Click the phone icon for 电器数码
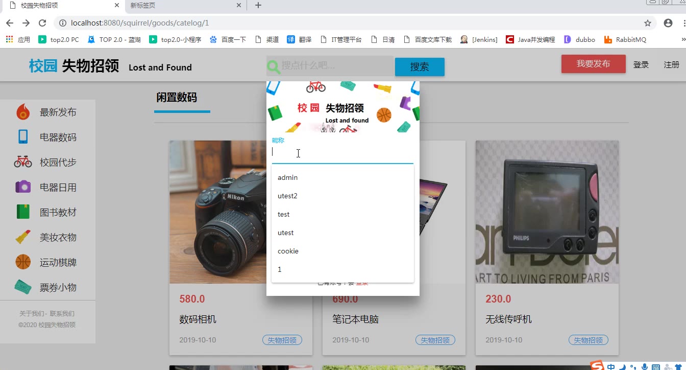 coord(23,137)
